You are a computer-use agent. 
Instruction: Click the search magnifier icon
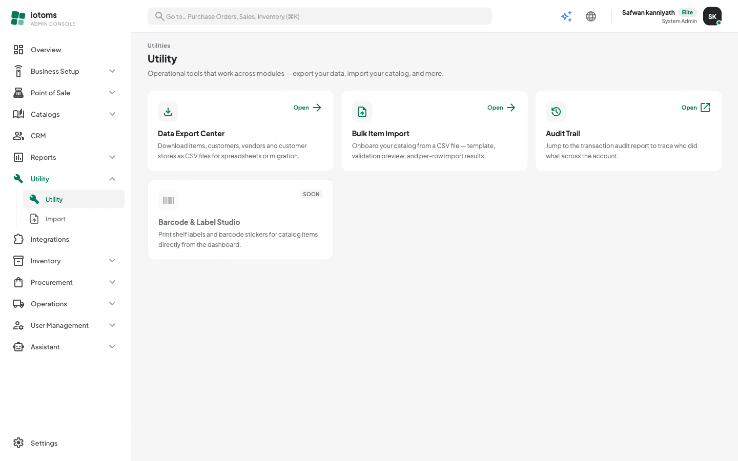159,16
